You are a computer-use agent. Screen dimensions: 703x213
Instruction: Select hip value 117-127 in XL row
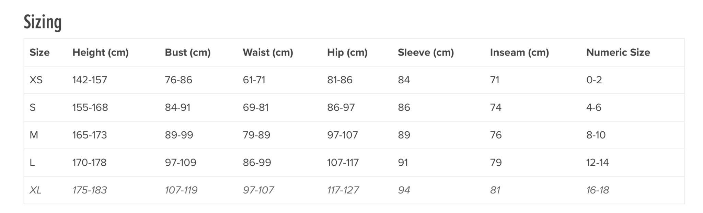click(x=343, y=190)
